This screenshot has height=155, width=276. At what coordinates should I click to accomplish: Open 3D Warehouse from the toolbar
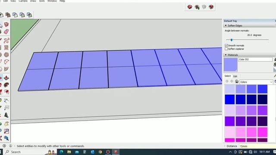coord(190,7)
